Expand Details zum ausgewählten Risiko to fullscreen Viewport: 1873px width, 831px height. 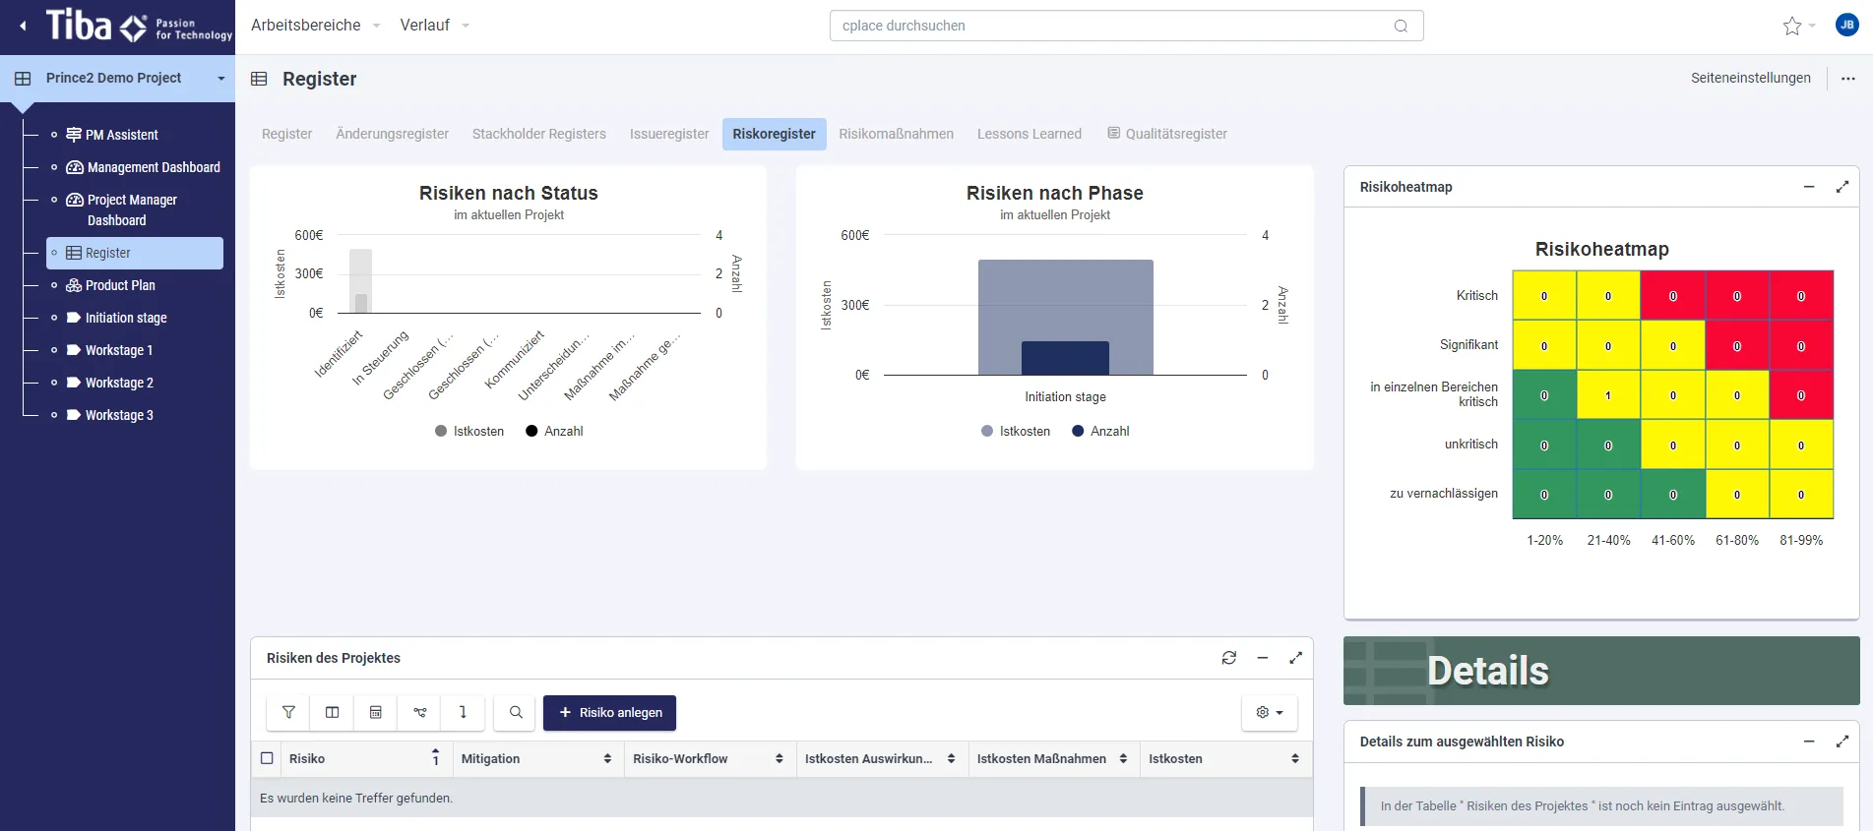coord(1842,742)
